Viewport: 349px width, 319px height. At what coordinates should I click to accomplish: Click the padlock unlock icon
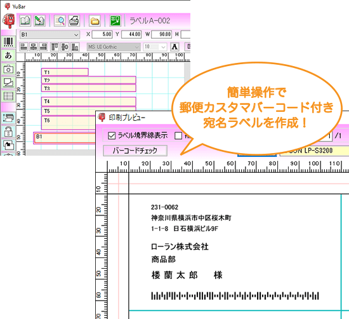[x=8, y=132]
